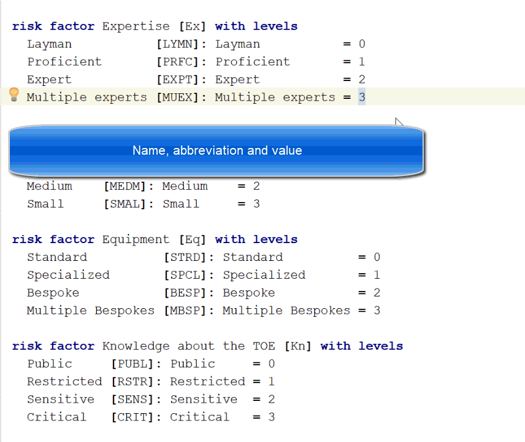Click the lightbulb intention icon in gutter
Screen dimensions: 525x442
(x=13, y=95)
